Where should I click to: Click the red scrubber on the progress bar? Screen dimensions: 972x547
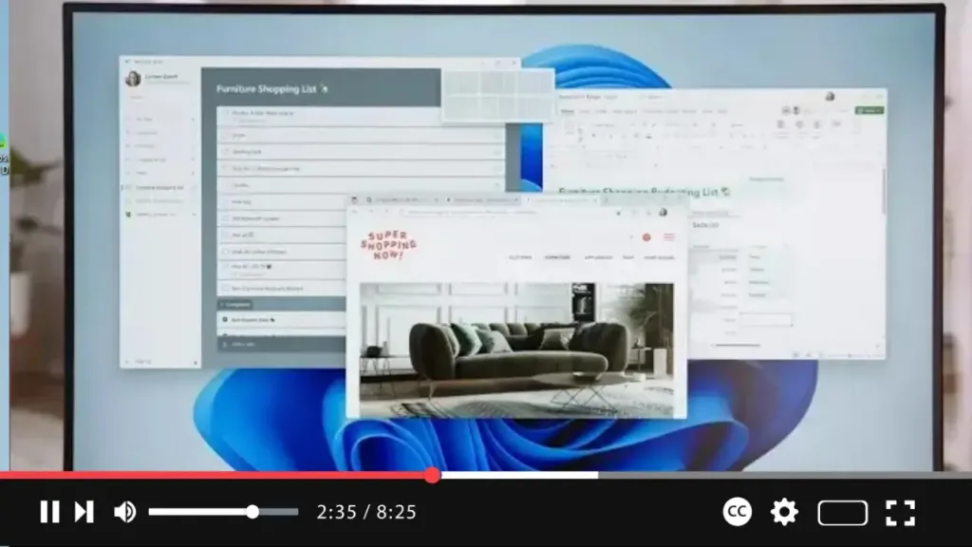click(x=432, y=475)
